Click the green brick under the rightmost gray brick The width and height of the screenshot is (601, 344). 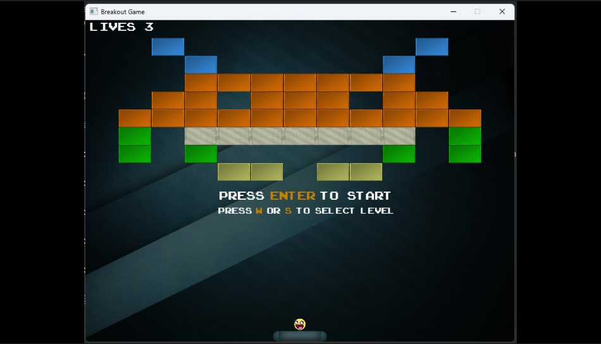(x=399, y=154)
